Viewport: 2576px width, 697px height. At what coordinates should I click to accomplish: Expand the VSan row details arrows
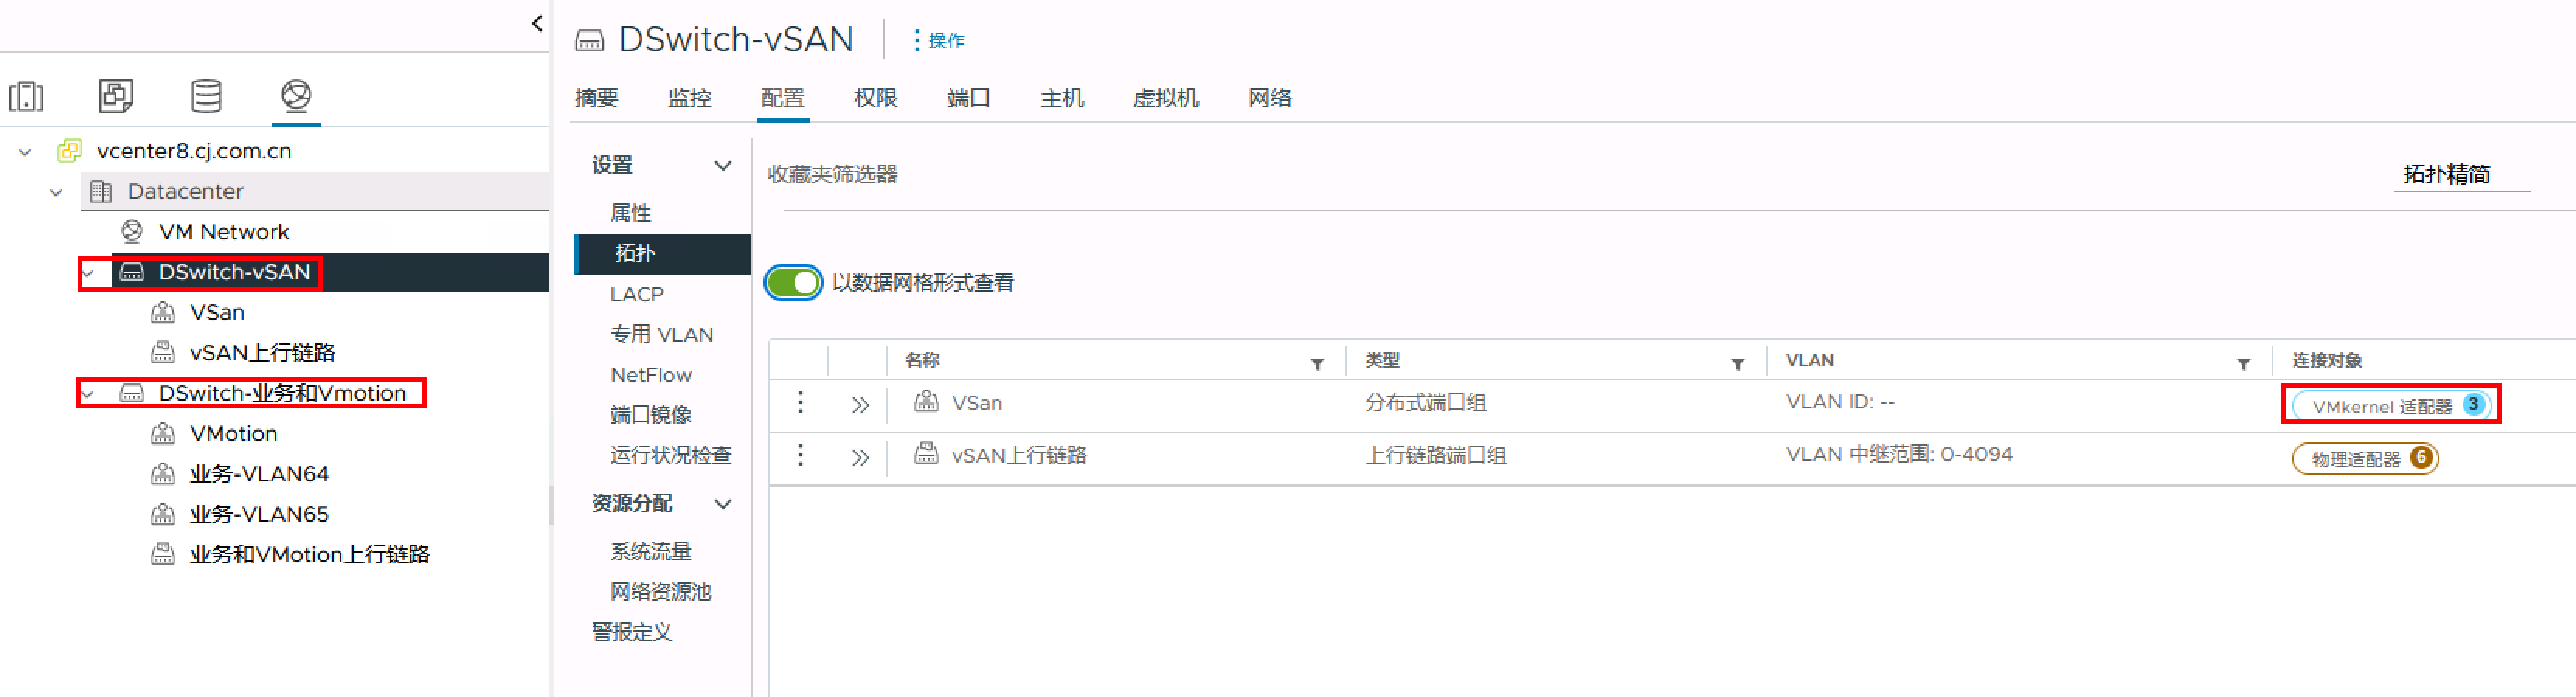click(x=860, y=405)
